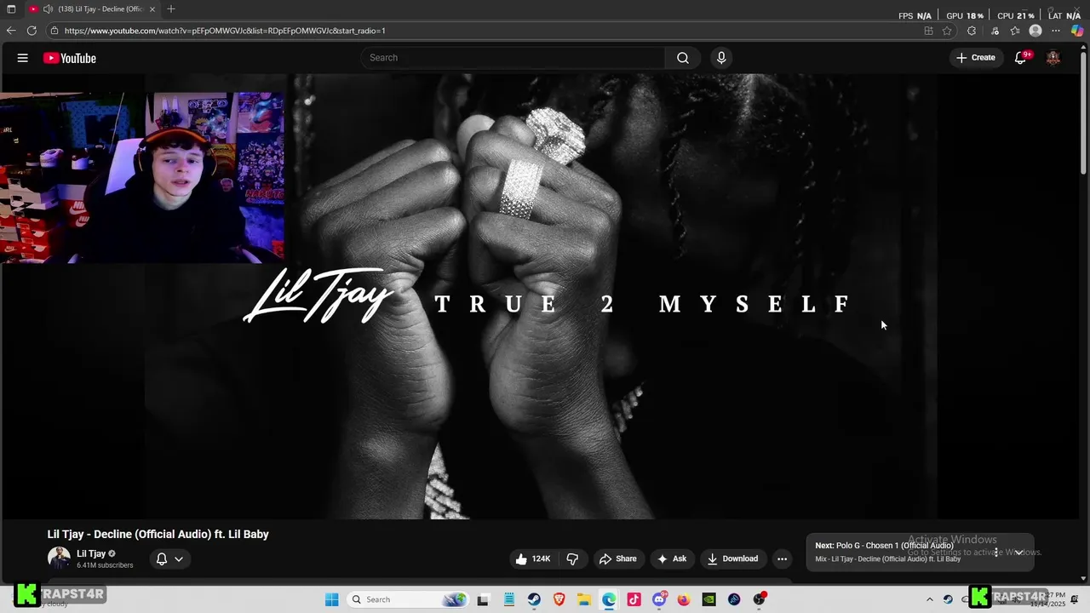Click the 6.41M subscribers text

[x=105, y=565]
